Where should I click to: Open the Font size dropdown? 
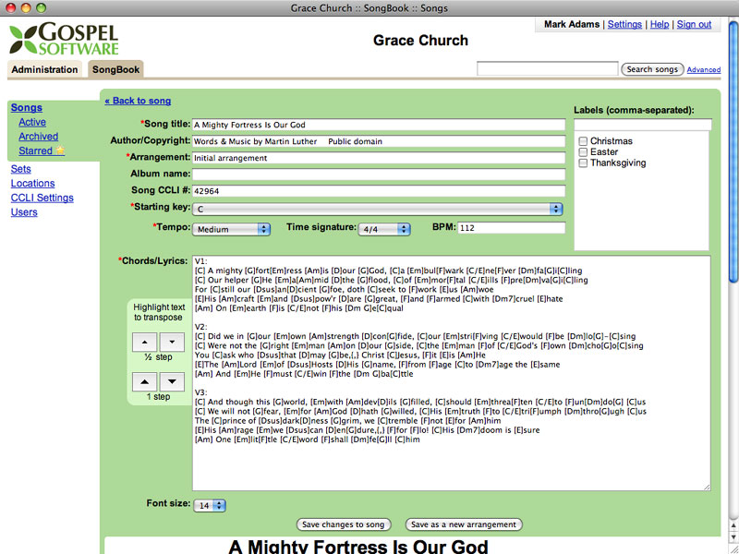210,505
